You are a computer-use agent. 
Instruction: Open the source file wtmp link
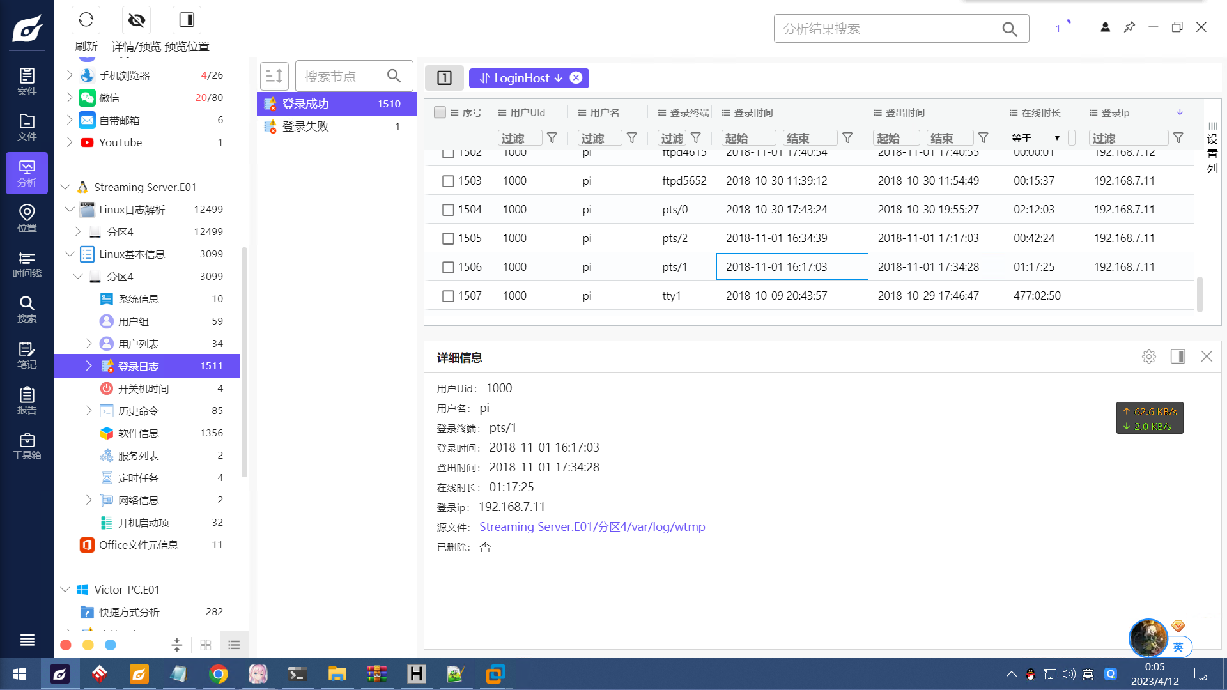(592, 527)
